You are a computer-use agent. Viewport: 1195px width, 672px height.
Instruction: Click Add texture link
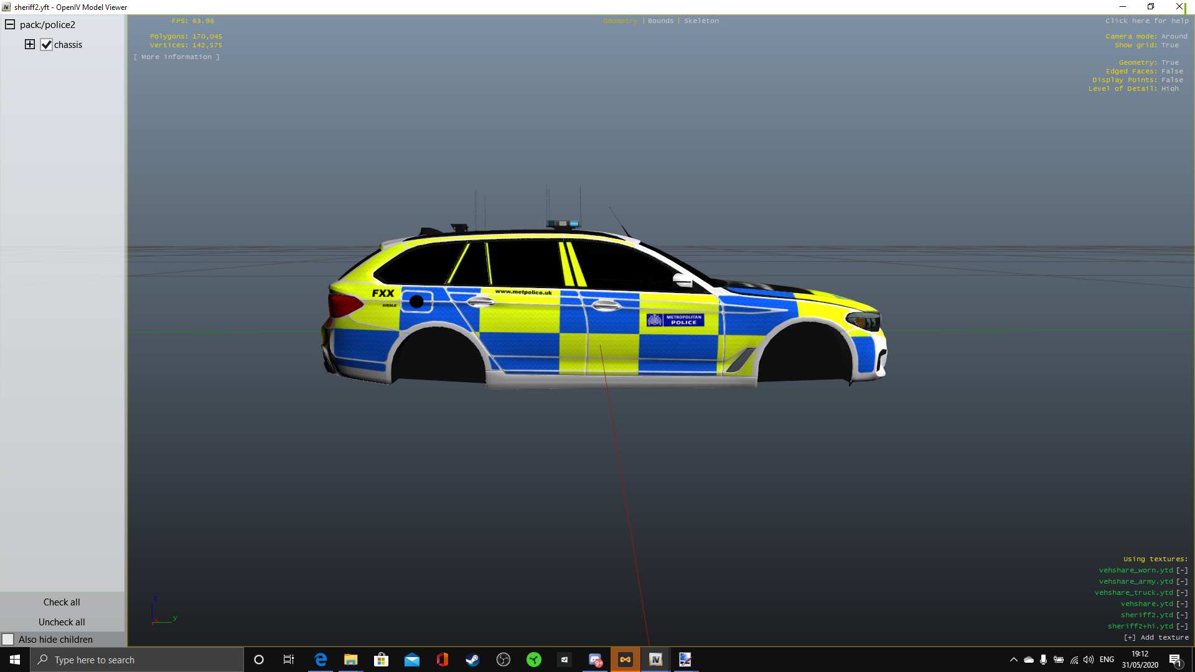1156,638
